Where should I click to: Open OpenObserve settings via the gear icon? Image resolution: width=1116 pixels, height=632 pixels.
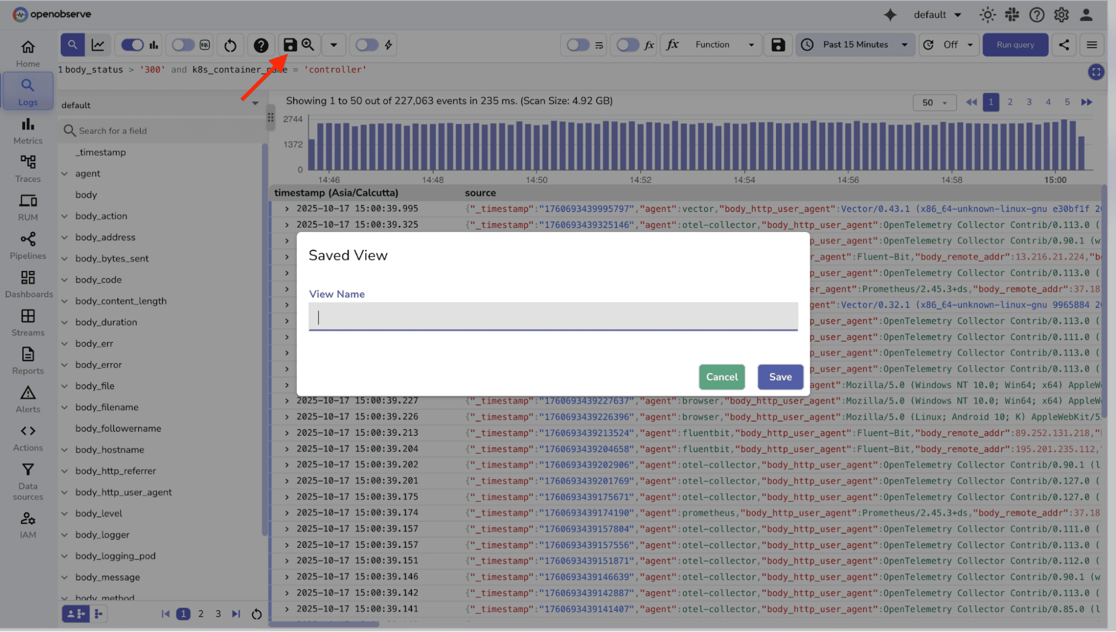pos(1061,15)
